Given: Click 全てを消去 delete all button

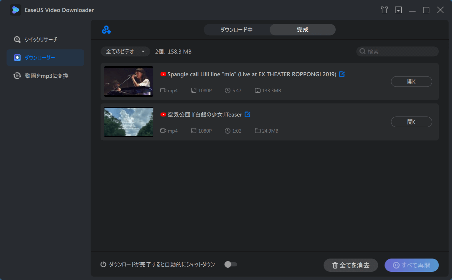Looking at the screenshot, I should tap(351, 265).
